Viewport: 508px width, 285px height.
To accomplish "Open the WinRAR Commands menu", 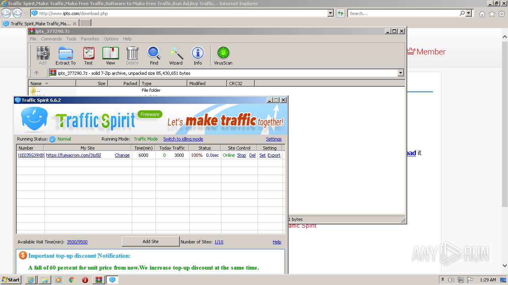I will coord(51,39).
